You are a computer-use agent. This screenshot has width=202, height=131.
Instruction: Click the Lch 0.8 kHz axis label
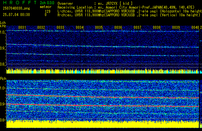tap(3, 64)
